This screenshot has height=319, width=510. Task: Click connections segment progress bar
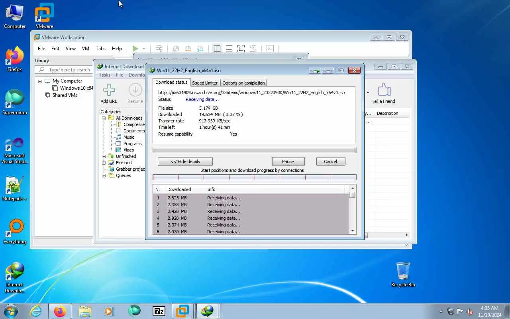(x=255, y=177)
